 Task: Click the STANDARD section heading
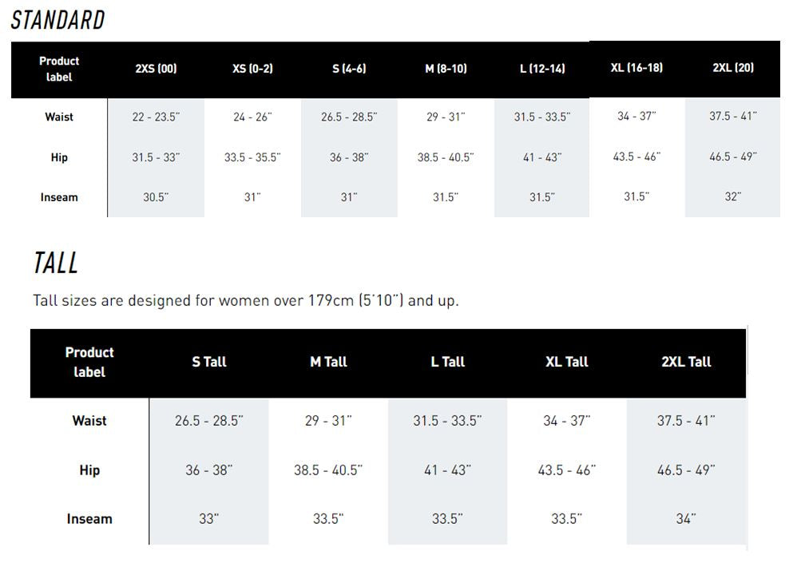[x=57, y=20]
